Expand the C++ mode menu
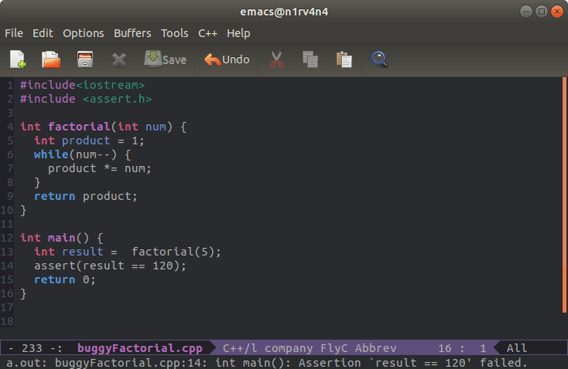Screen dimensions: 568x369 click(x=207, y=33)
